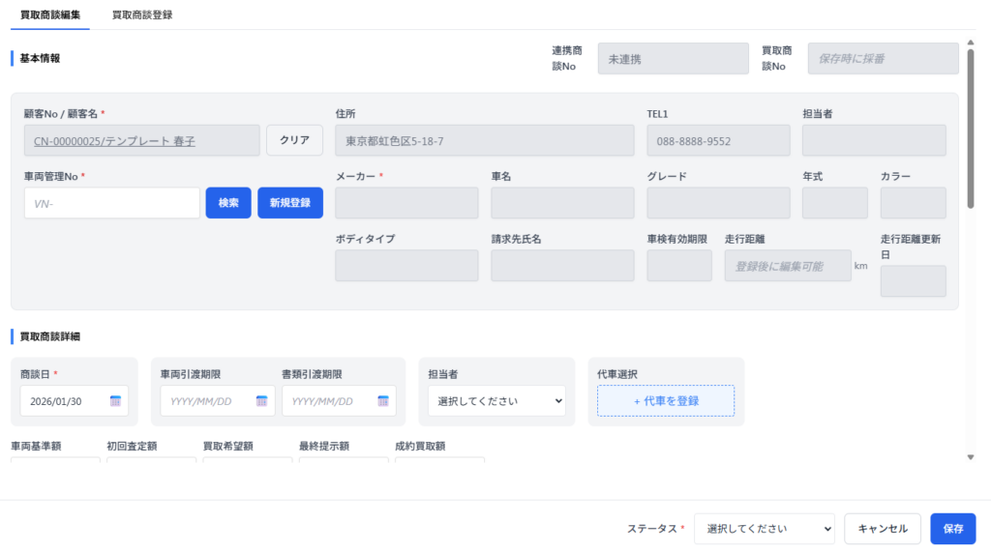Open customer link CN-00000025/テンプレート 春子

click(114, 141)
